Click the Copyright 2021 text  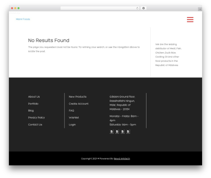click(89, 159)
